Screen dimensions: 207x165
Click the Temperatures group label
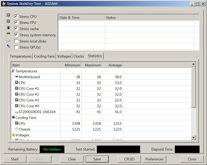pos(26,71)
